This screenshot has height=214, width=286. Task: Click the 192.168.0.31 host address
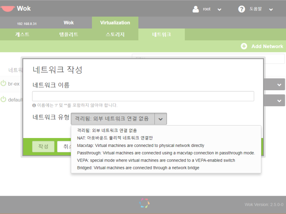pyautogui.click(x=27, y=24)
